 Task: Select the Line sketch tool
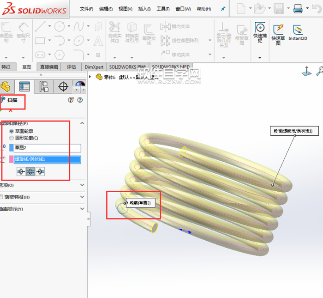(x=40, y=26)
